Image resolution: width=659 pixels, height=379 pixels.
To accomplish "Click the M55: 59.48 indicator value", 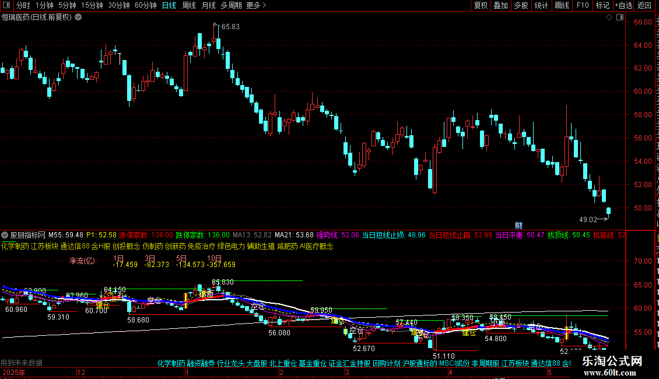I will point(66,235).
